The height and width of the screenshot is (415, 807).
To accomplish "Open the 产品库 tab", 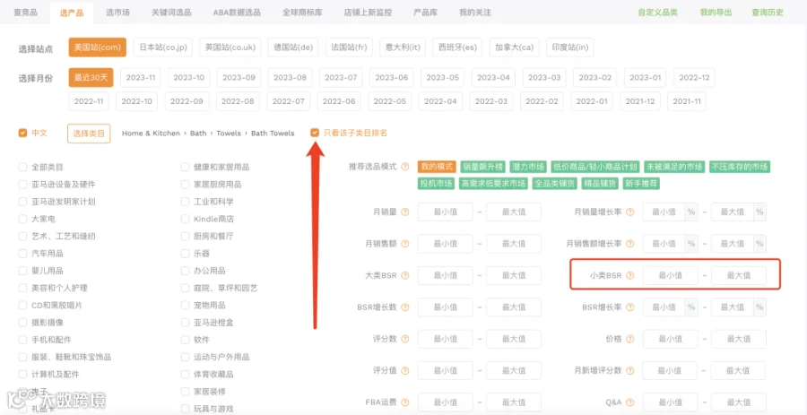I will click(x=426, y=13).
